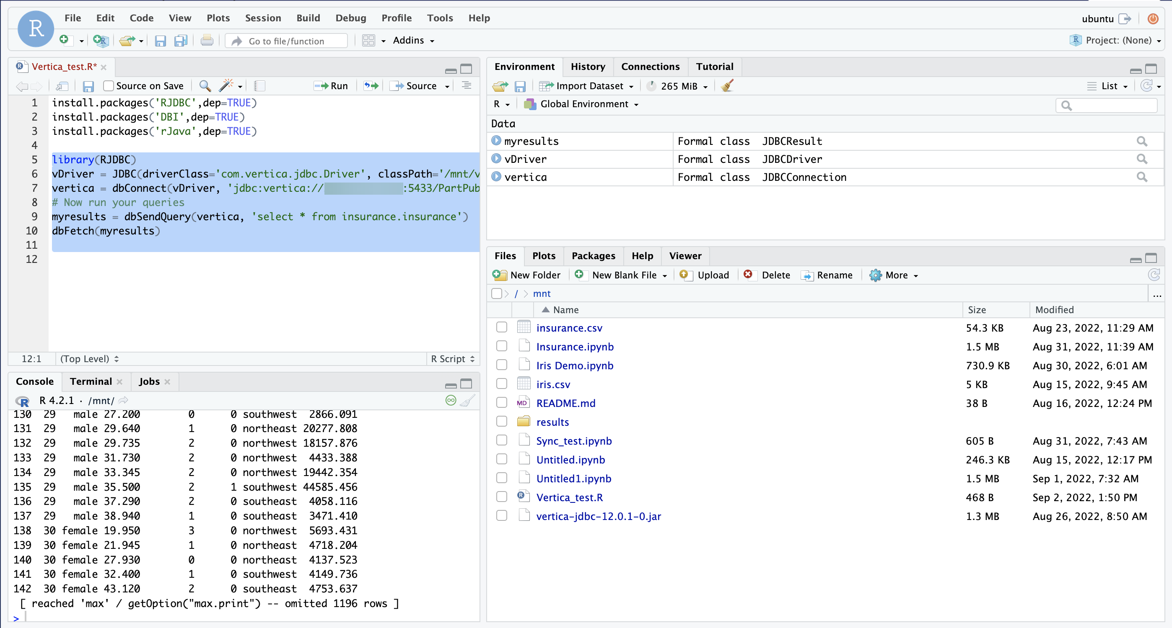Click the Workspace Panes grid icon
This screenshot has height=628, width=1172.
click(x=368, y=41)
